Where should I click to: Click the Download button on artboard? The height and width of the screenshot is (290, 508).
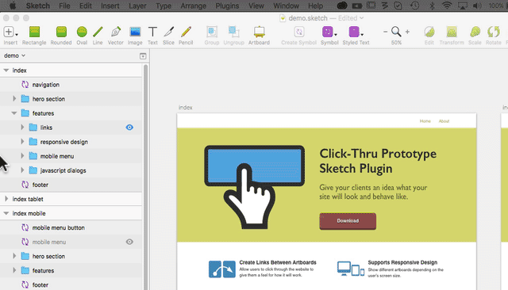(348, 221)
